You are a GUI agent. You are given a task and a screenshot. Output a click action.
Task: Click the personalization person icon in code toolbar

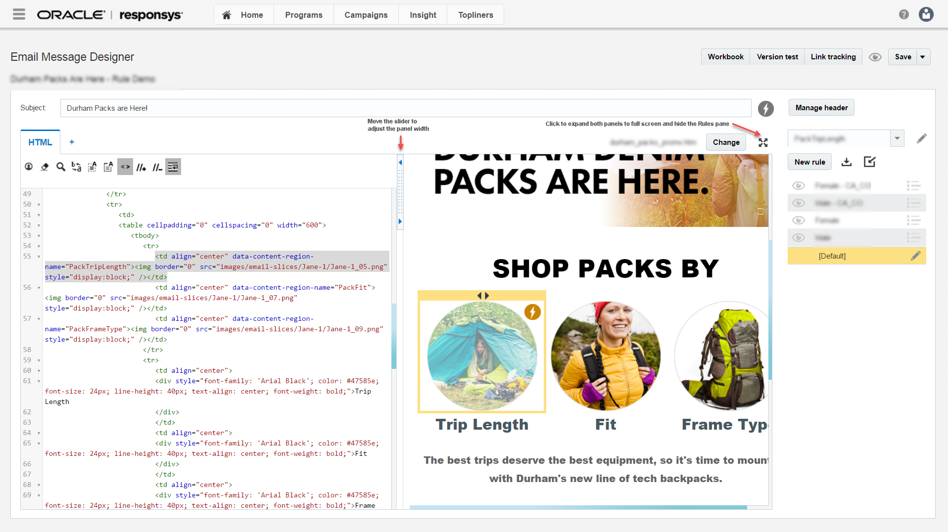coord(29,167)
